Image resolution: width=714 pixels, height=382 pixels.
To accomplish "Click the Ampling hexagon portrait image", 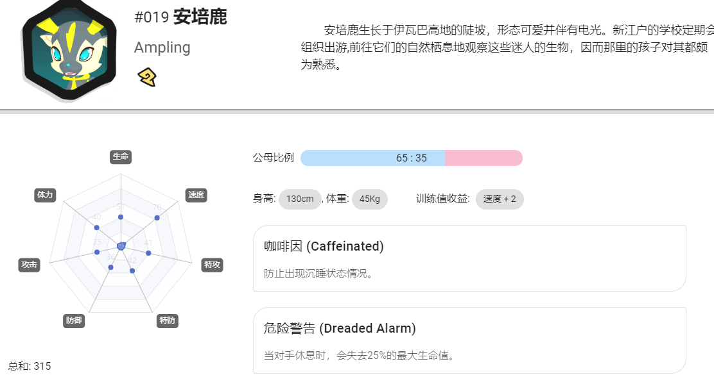I will click(69, 50).
